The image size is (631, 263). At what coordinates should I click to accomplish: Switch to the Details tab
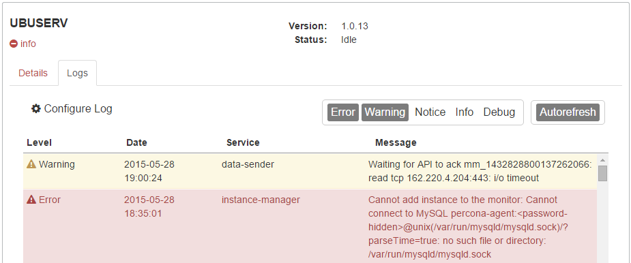click(33, 73)
